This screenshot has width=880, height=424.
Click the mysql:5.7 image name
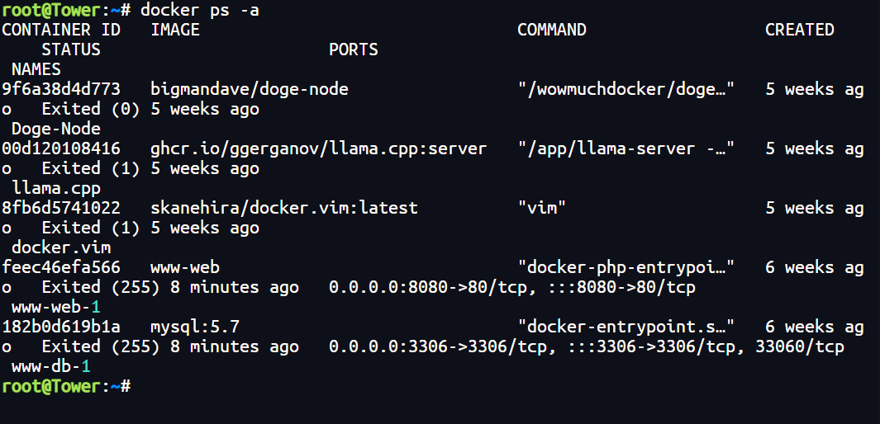tap(195, 327)
